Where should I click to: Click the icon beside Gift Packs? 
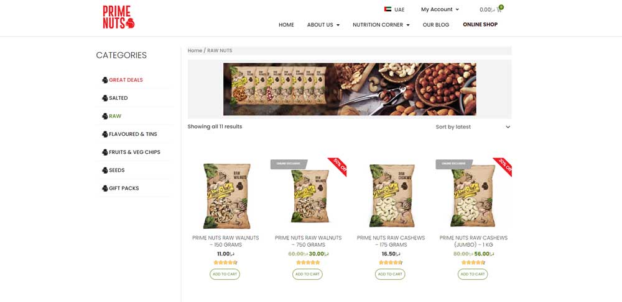pyautogui.click(x=104, y=189)
